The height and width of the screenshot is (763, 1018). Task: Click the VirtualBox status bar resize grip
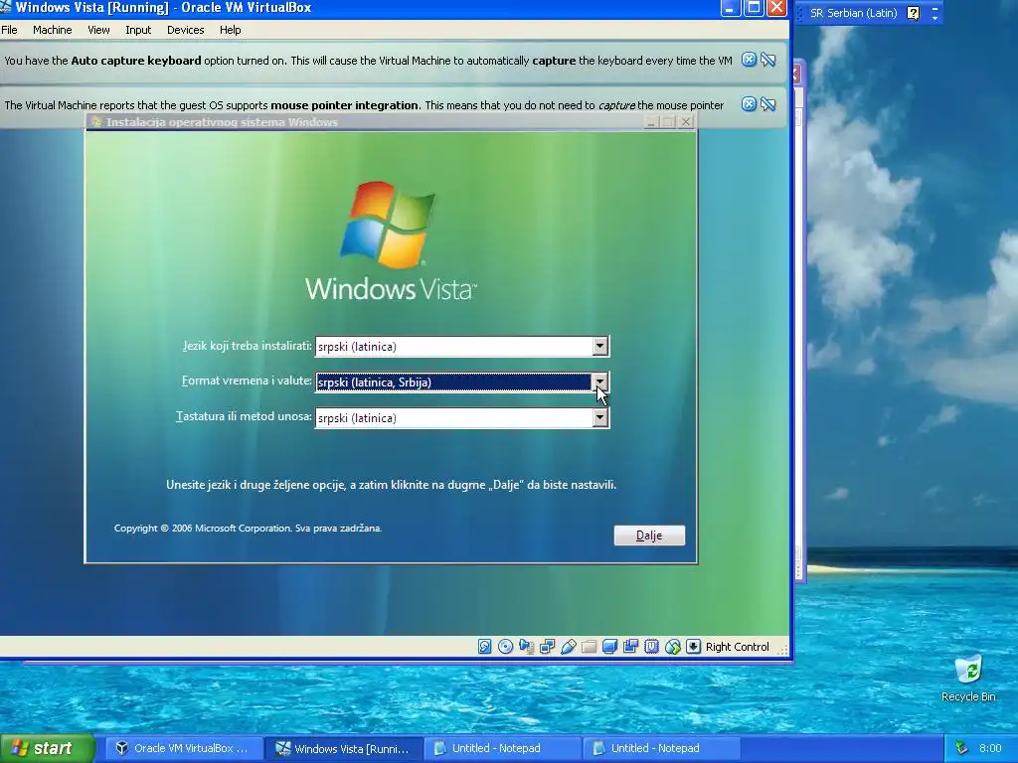click(x=782, y=649)
